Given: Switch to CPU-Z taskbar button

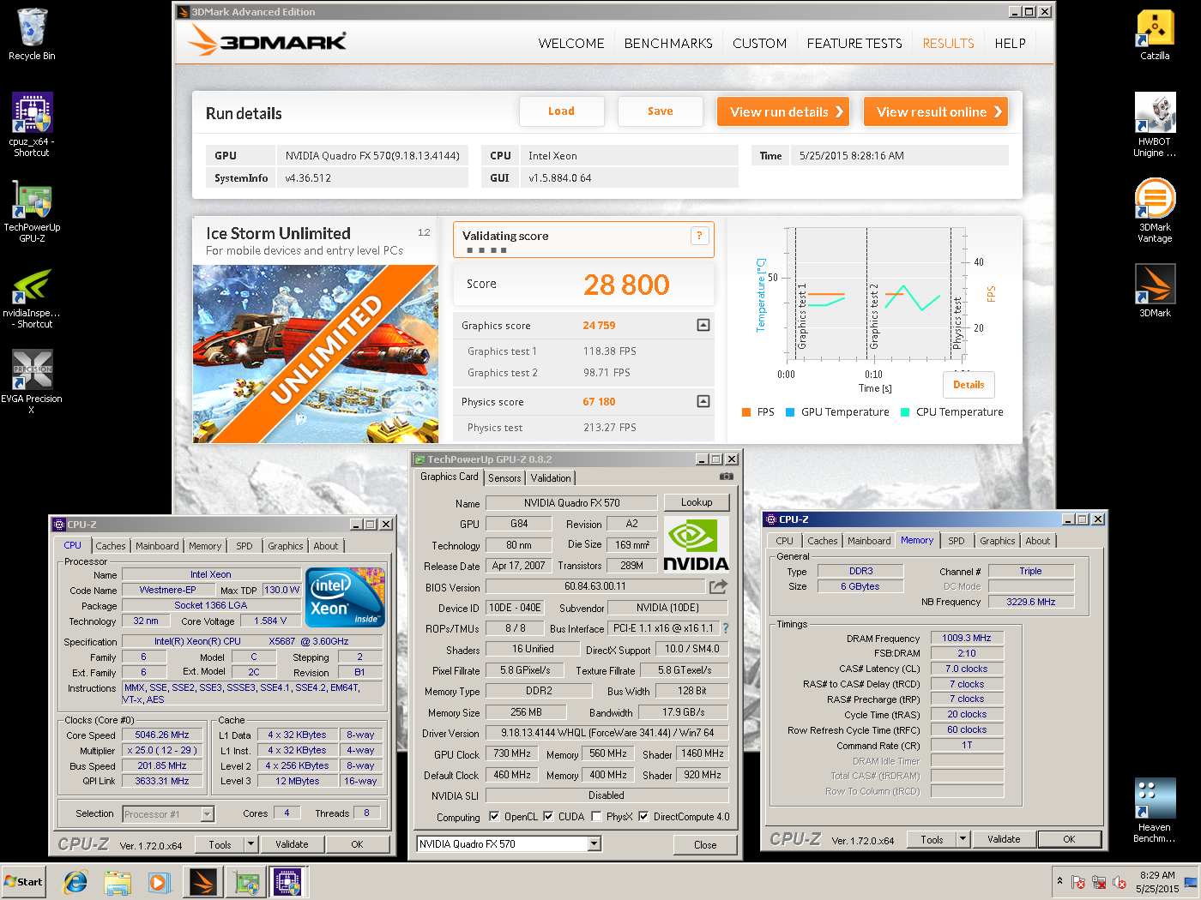Looking at the screenshot, I should (288, 882).
